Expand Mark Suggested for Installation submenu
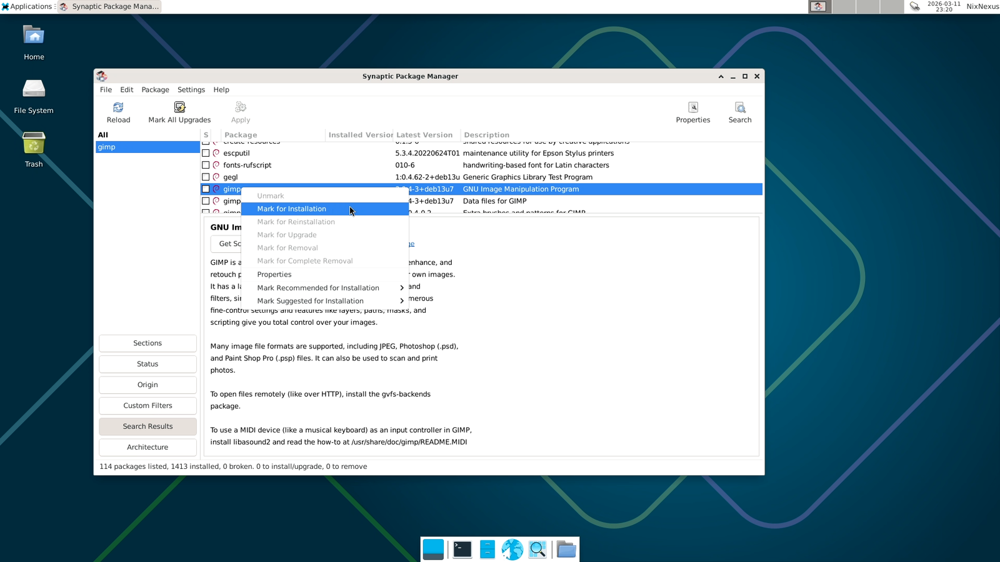 (x=311, y=300)
